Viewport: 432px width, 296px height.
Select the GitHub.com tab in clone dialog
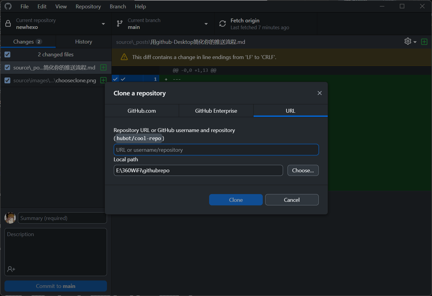(142, 111)
